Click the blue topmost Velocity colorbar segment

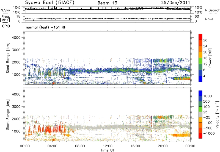[200, 93]
